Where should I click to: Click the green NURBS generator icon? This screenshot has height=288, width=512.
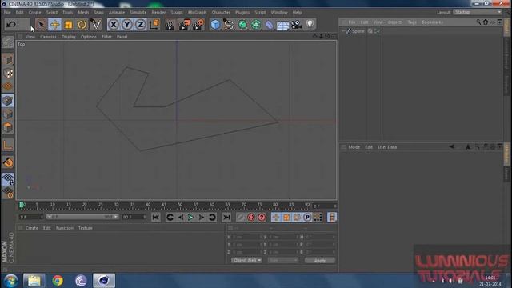click(242, 25)
